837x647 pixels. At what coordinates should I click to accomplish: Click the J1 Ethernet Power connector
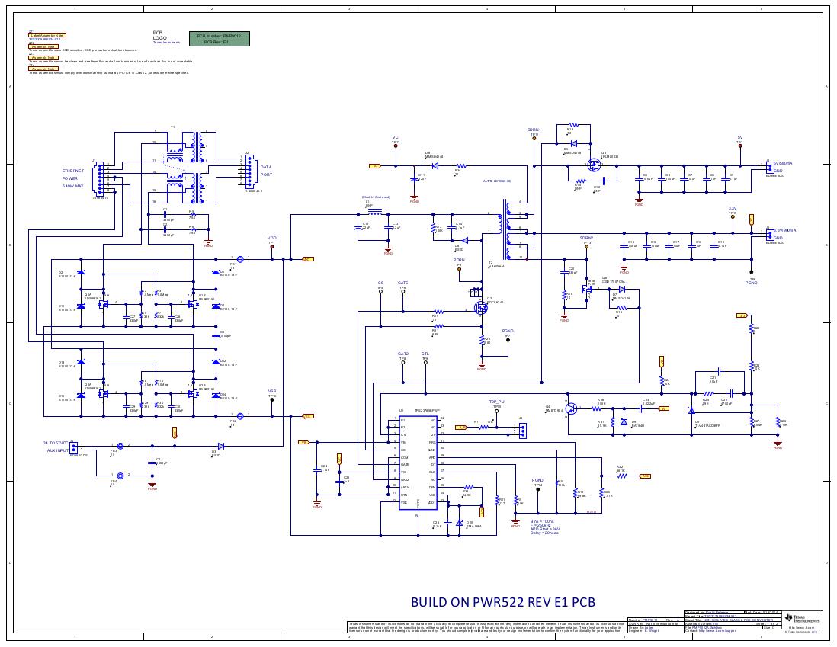(x=99, y=181)
